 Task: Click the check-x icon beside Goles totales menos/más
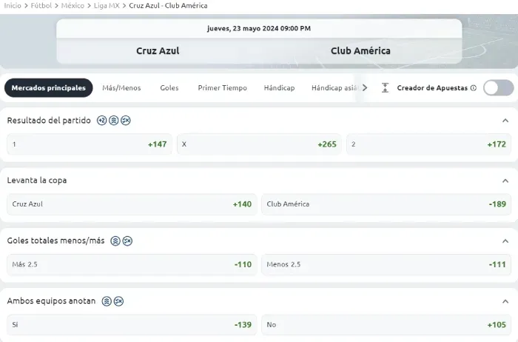(127, 241)
